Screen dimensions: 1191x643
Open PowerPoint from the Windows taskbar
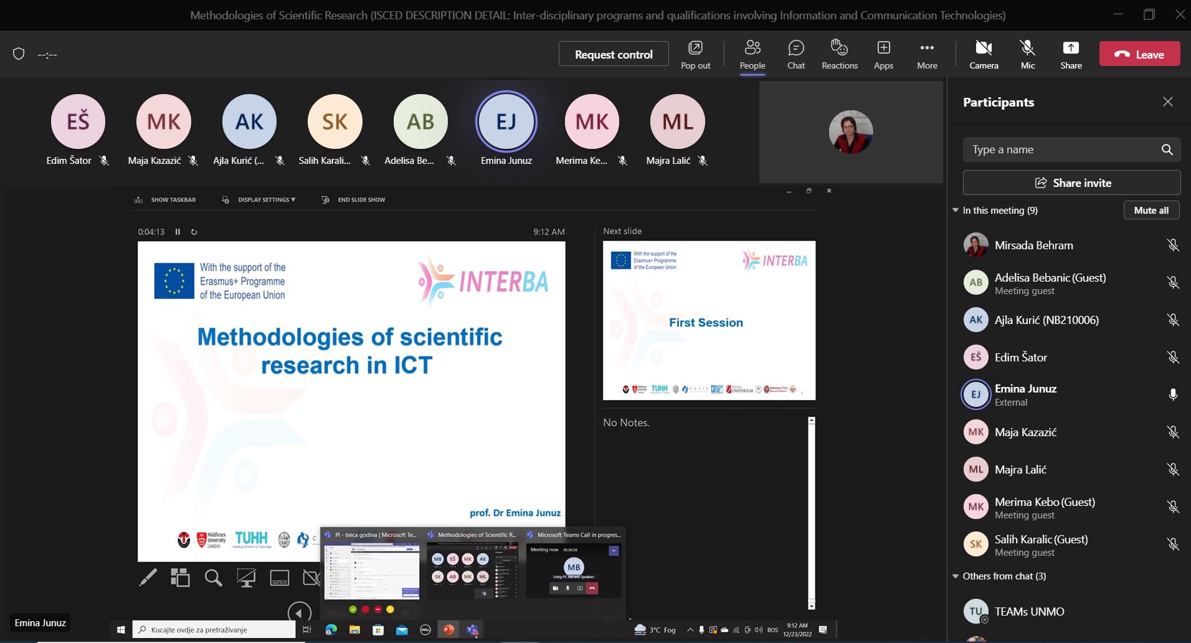448,630
